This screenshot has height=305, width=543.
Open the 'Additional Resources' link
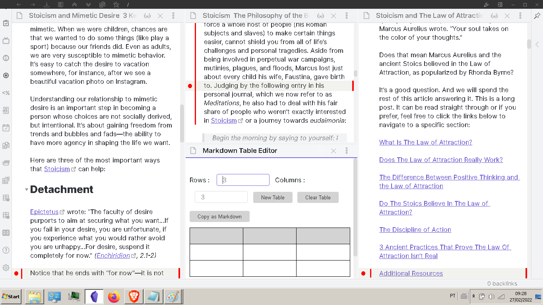click(x=411, y=273)
